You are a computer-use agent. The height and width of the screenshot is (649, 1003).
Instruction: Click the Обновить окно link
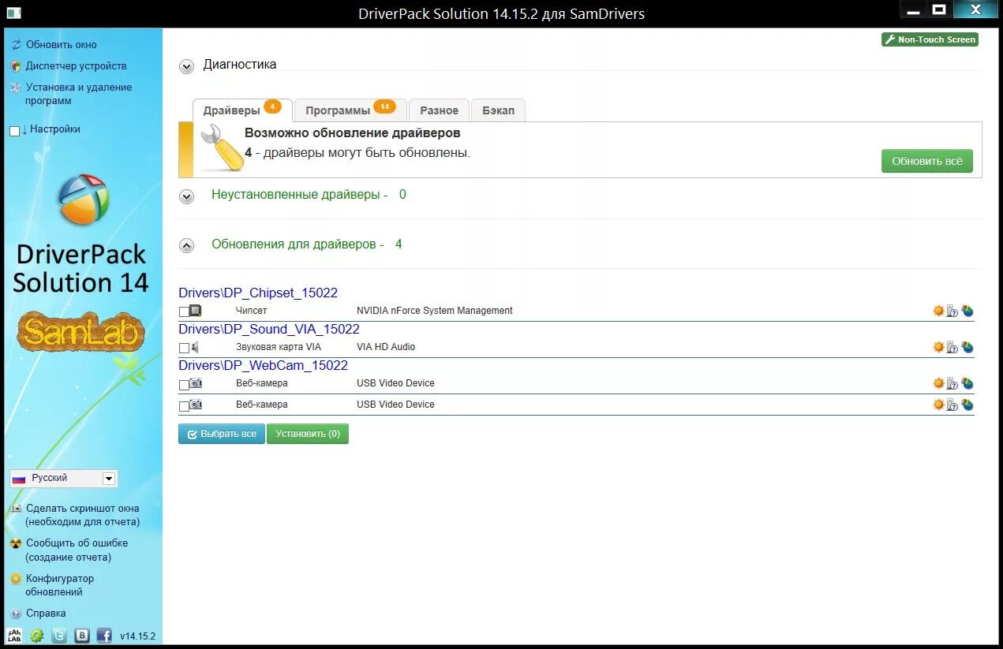pyautogui.click(x=62, y=45)
